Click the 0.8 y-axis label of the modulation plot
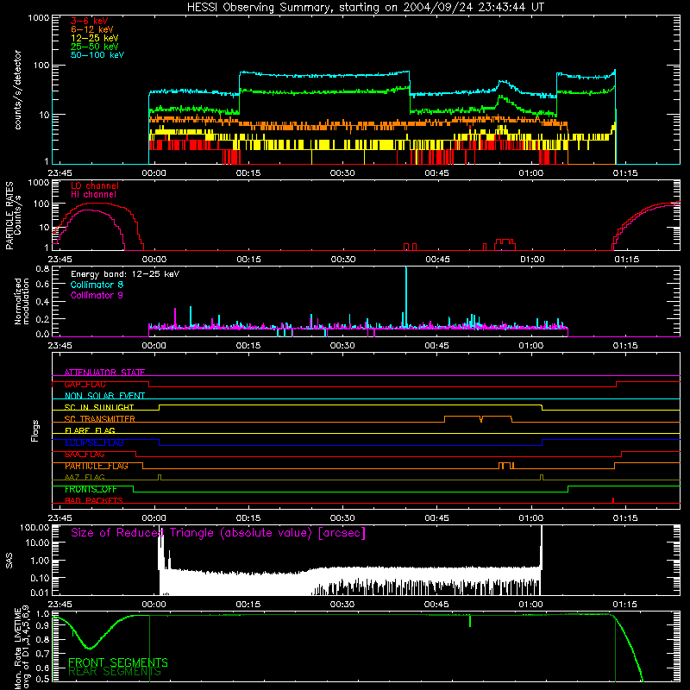The image size is (690, 690). pos(42,268)
